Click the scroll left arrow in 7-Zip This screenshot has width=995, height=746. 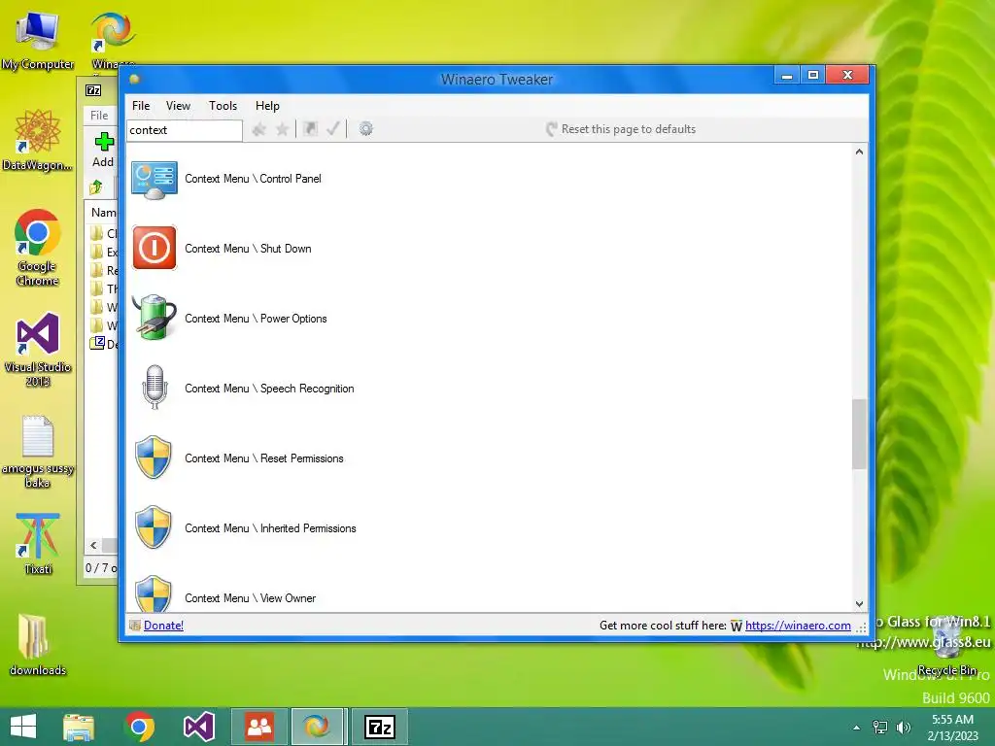pos(94,545)
